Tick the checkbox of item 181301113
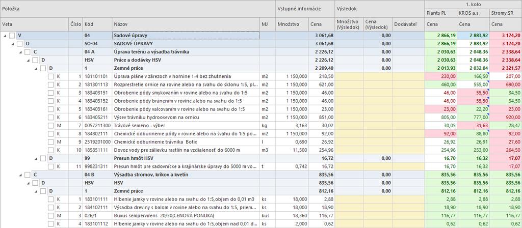Viewport: 522px width, 228px height. [x=50, y=84]
